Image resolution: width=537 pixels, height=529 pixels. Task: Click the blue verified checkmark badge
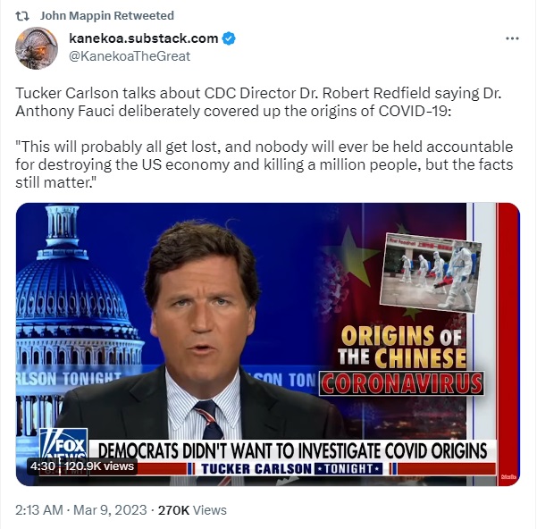pos(229,38)
